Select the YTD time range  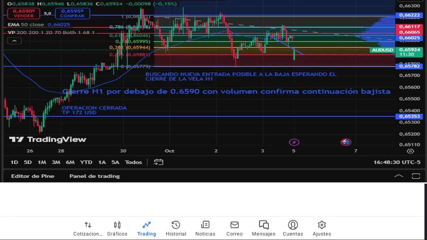coord(86,162)
